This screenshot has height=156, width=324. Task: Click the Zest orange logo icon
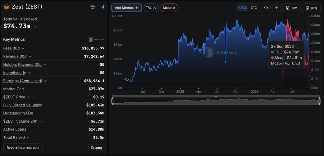pyautogui.click(x=6, y=7)
